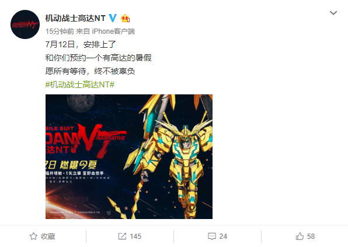Click the comment bubble icon
Image resolution: width=348 pixels, height=247 pixels.
[212, 236]
